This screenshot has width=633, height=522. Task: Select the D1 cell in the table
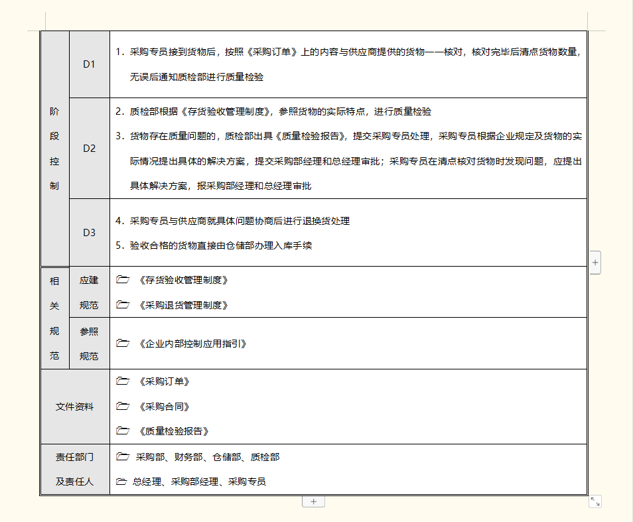click(89, 64)
